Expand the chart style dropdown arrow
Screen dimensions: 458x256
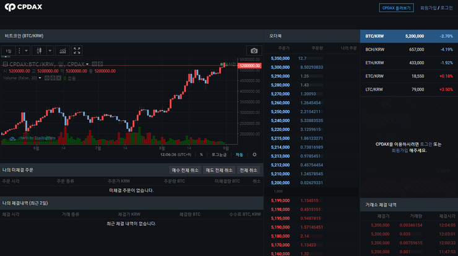[50, 51]
